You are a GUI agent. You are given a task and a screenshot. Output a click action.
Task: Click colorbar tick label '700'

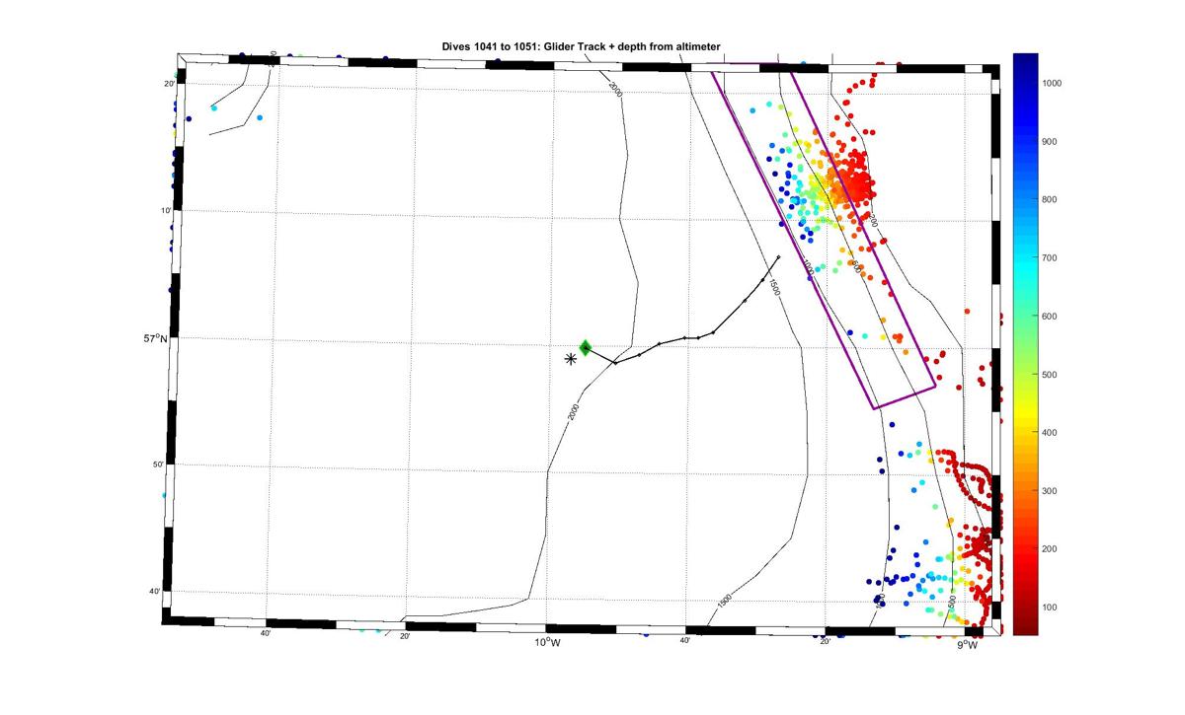(x=1051, y=258)
